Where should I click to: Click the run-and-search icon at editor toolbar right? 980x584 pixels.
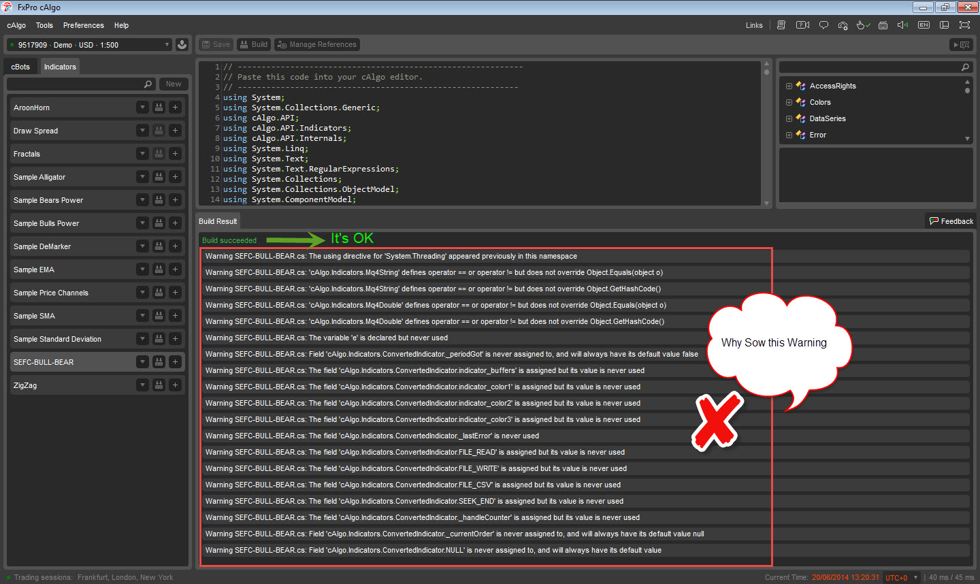[962, 45]
